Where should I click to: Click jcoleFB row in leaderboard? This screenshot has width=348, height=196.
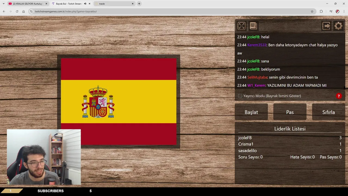pos(290,138)
